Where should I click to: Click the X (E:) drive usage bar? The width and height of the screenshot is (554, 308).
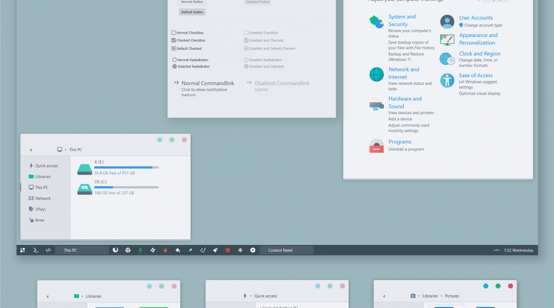click(x=126, y=167)
